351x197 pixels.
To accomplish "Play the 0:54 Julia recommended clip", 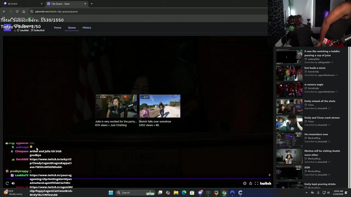I will [x=116, y=106].
